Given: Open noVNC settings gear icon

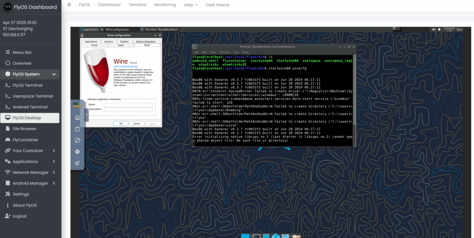Looking at the screenshot, I should pos(77,152).
